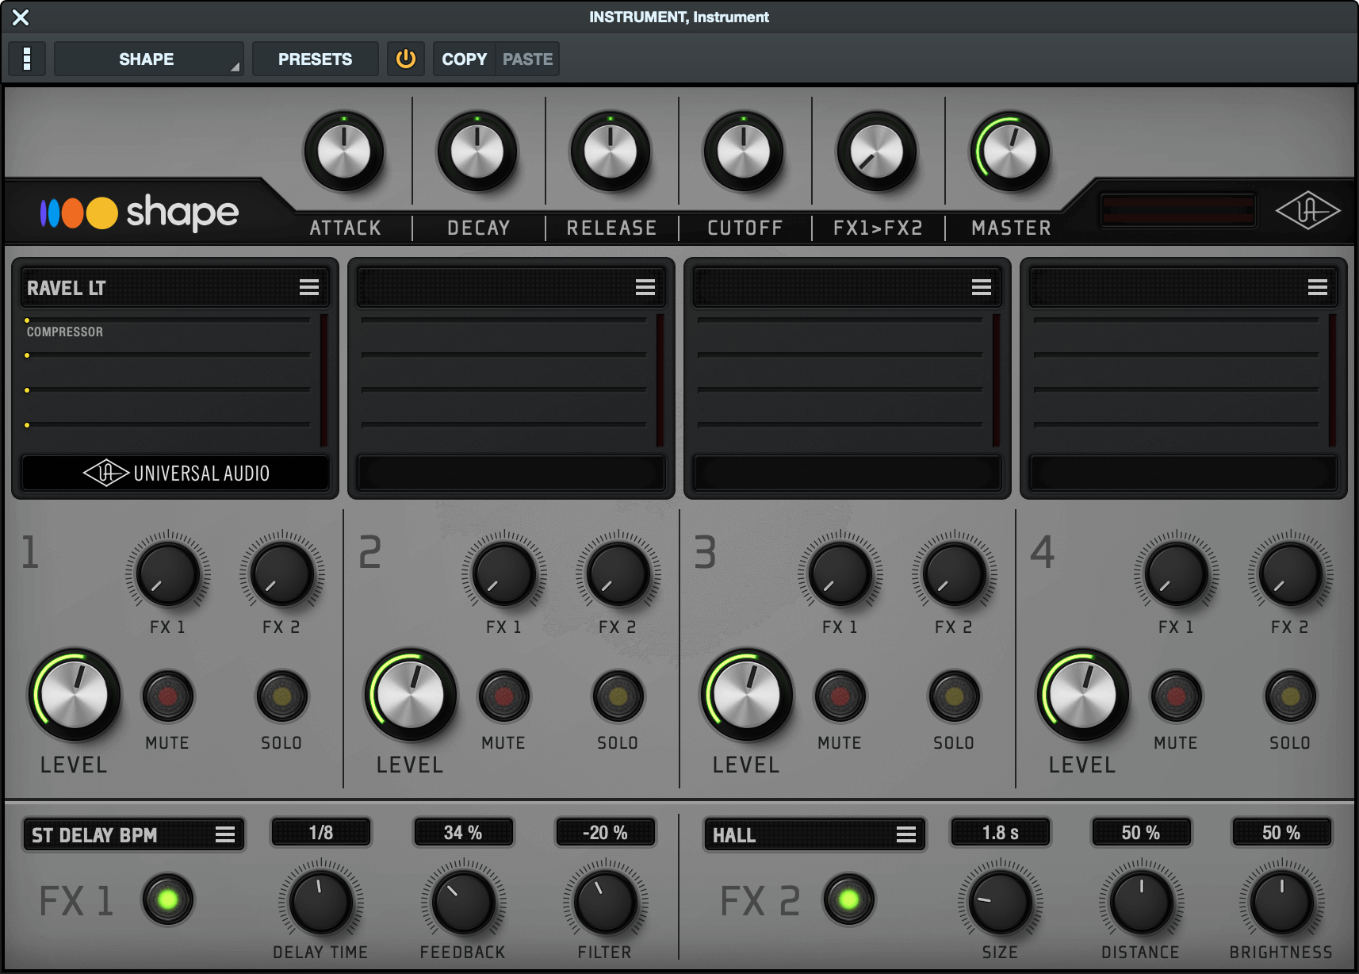Click the CUTOFF knob
Viewport: 1359px width, 974px height.
coord(744,151)
